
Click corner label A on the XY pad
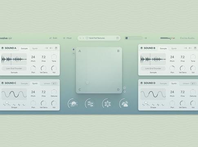80,51
